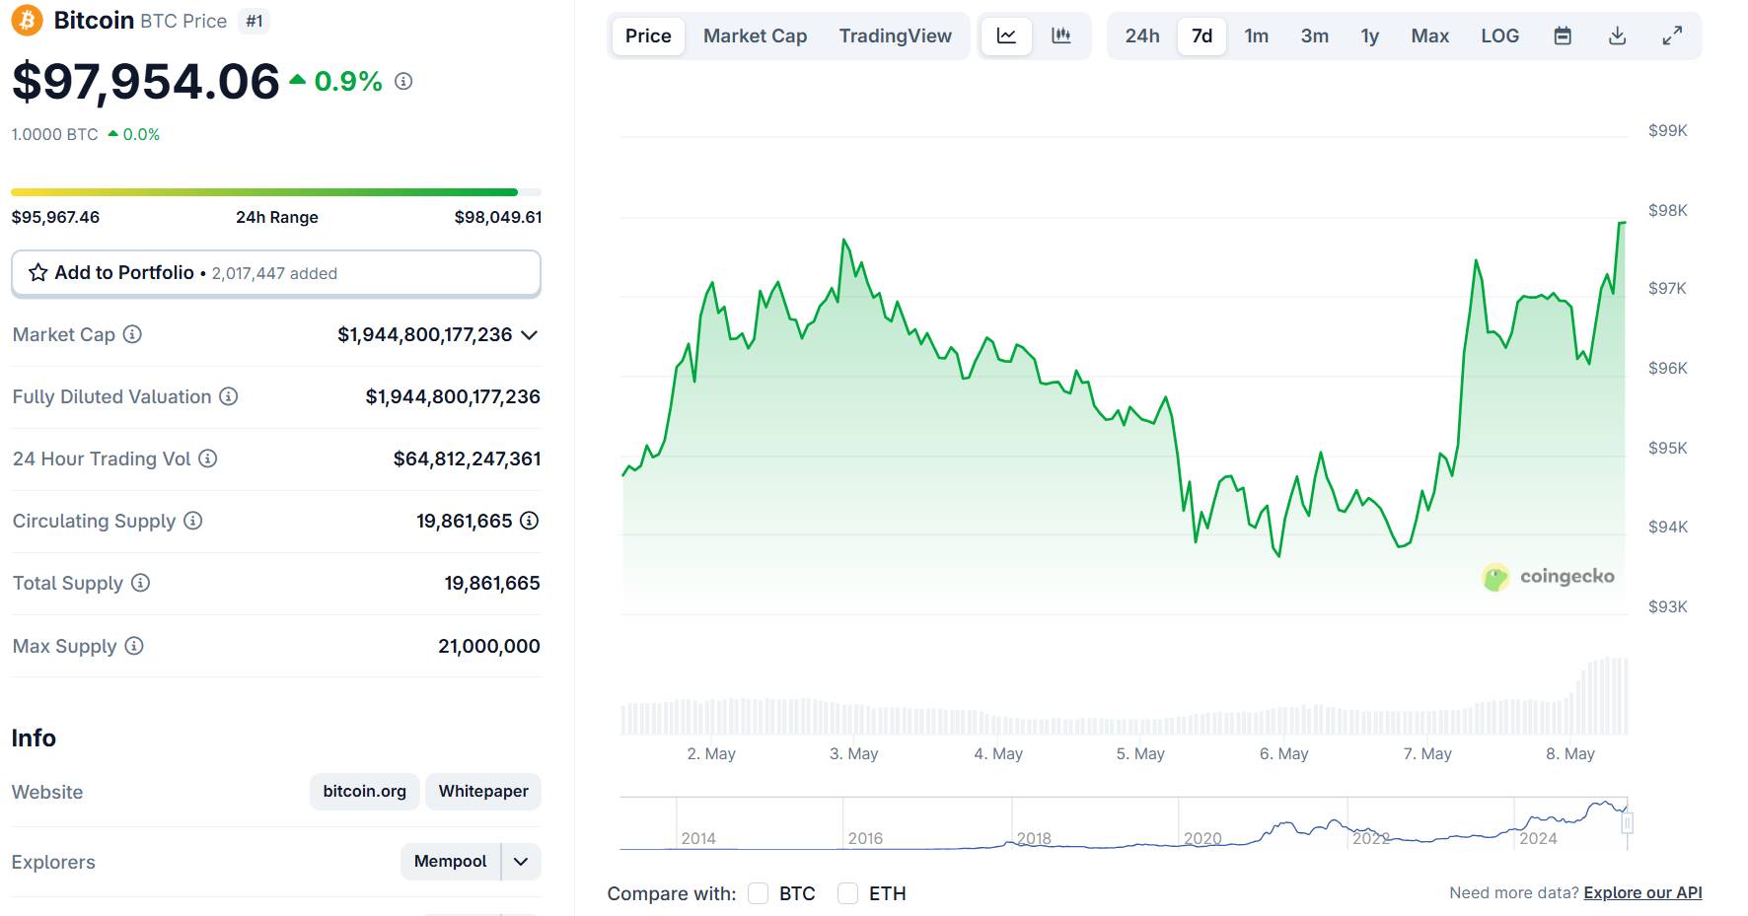Viewport: 1748px width, 916px height.
Task: Expand Market Cap details chevron
Action: pyautogui.click(x=530, y=335)
